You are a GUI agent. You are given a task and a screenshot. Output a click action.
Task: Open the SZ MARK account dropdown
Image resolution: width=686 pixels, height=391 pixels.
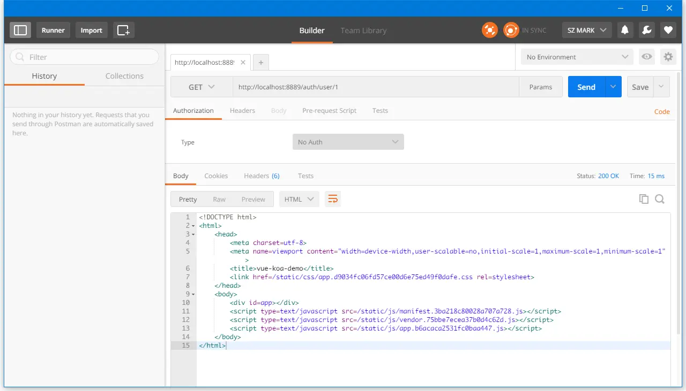coord(587,30)
